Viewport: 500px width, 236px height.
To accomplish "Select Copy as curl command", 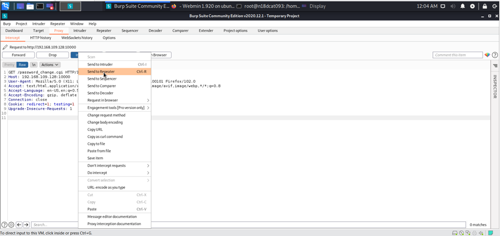I will point(114,137).
